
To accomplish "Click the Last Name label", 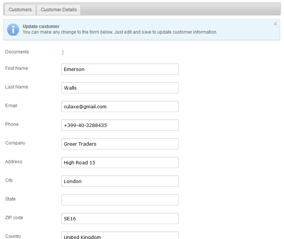I will point(16,87).
